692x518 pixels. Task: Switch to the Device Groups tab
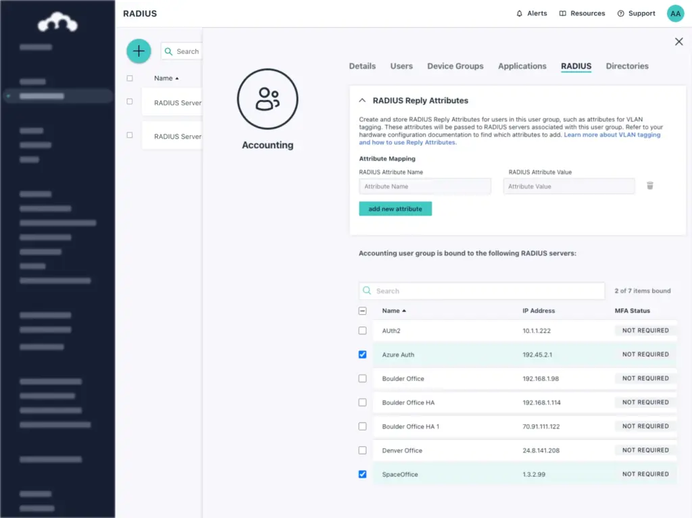(455, 66)
